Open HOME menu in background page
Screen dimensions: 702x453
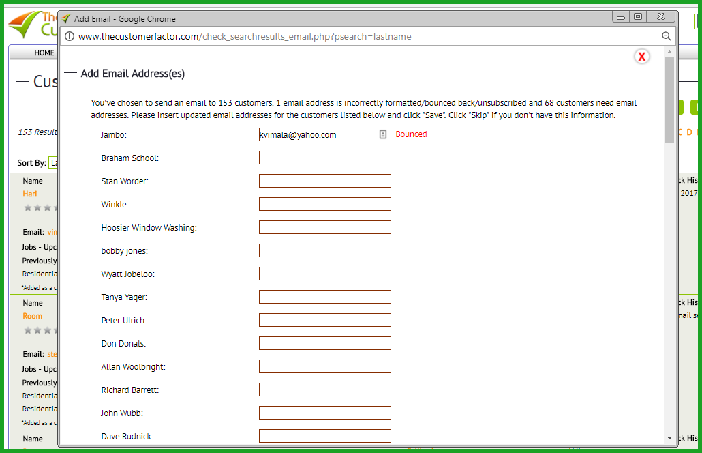[x=44, y=53]
